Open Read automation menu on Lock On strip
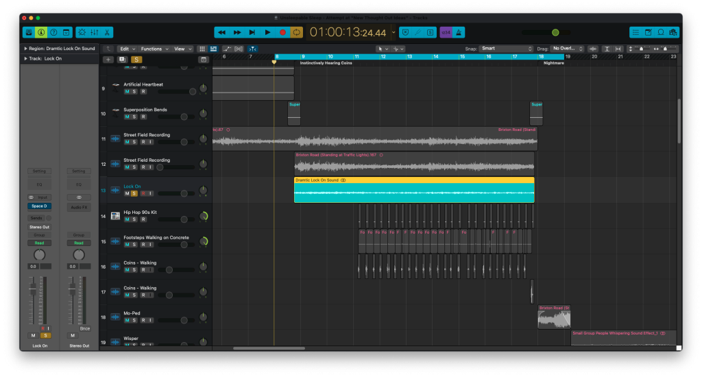The width and height of the screenshot is (702, 377). coord(39,243)
